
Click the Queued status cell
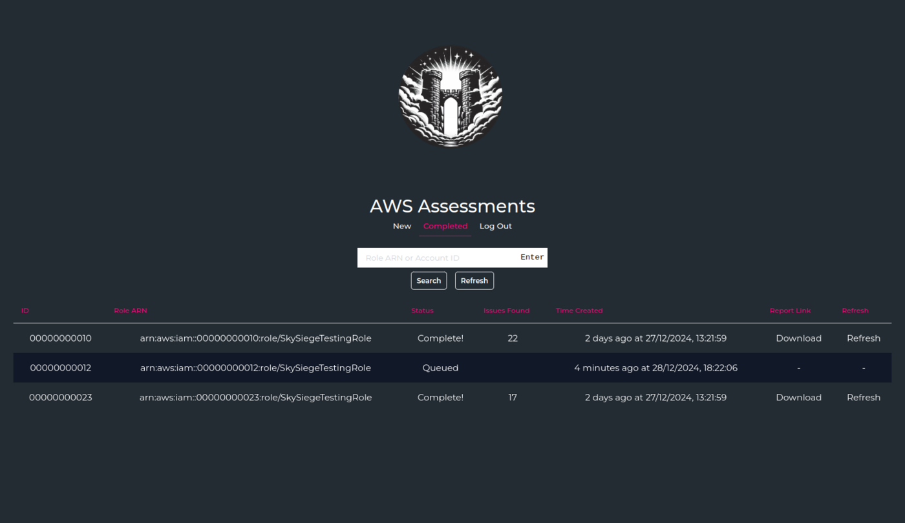pyautogui.click(x=440, y=368)
